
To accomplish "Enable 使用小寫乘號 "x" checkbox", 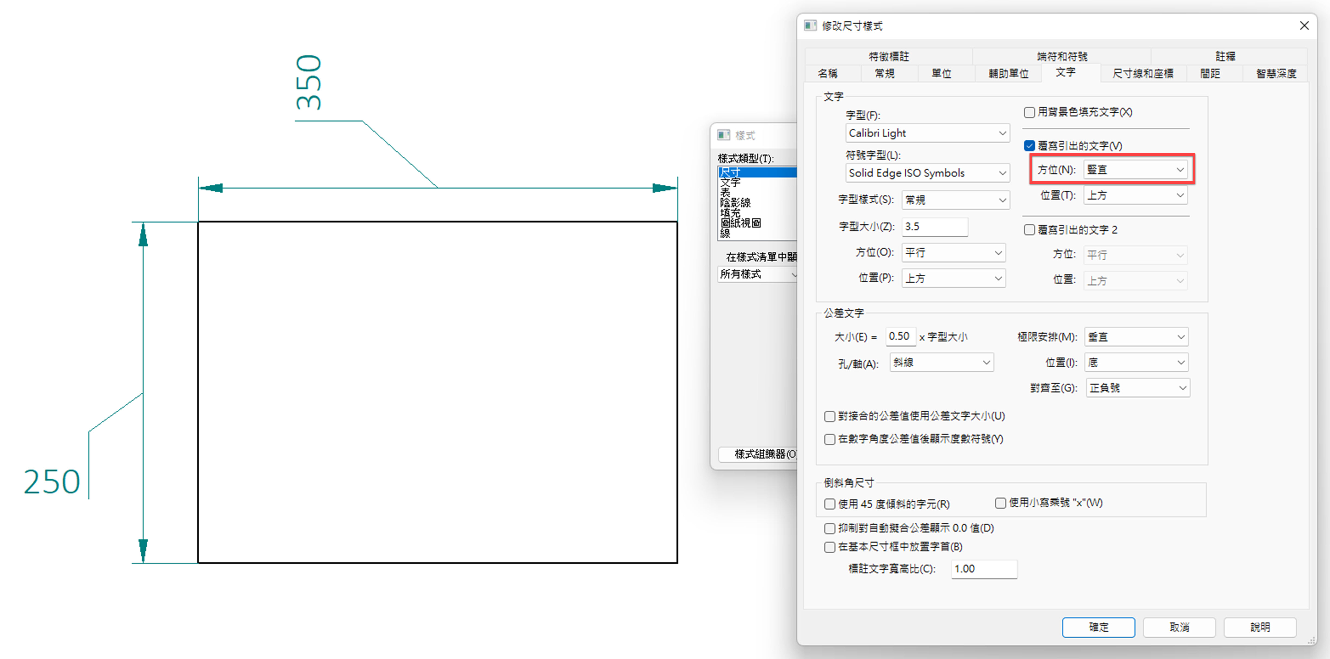I will [x=1000, y=503].
